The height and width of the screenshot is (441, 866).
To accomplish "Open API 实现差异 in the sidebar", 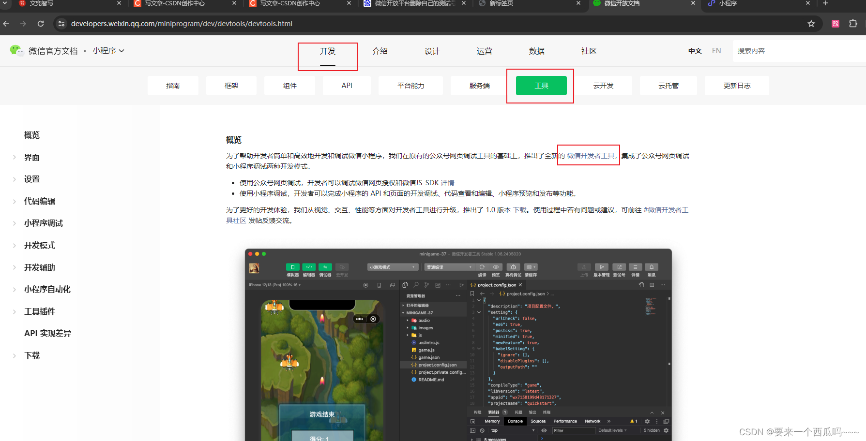I will 47,333.
